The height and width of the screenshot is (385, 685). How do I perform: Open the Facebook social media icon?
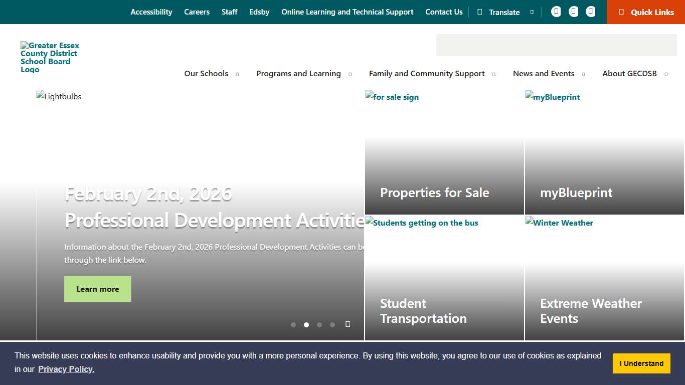[x=556, y=11]
